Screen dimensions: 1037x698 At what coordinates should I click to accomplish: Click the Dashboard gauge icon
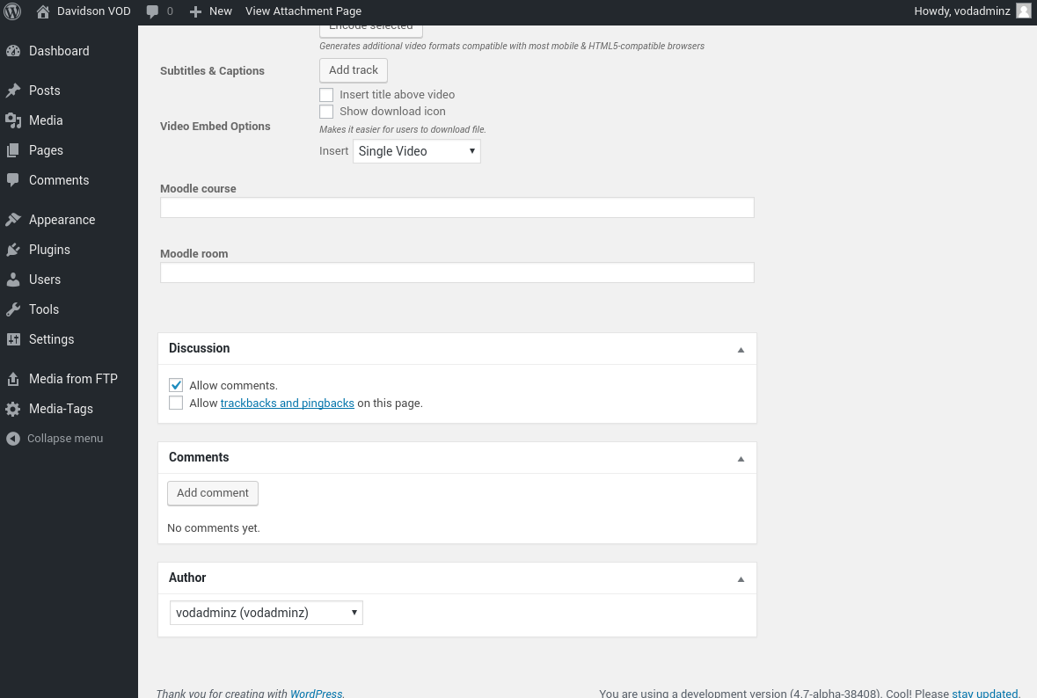13,51
